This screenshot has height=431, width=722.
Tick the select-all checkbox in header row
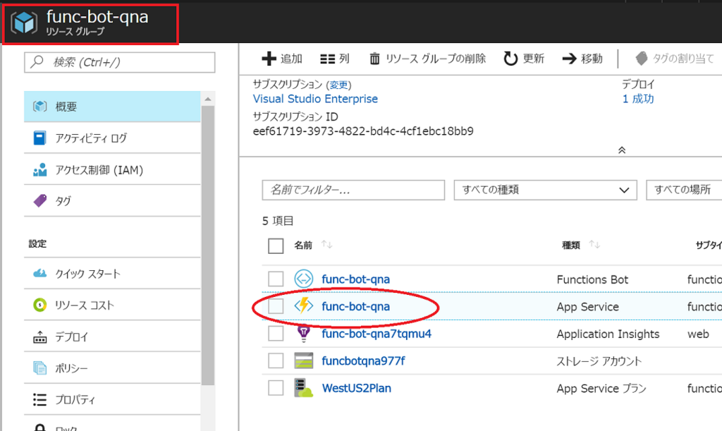tap(276, 246)
